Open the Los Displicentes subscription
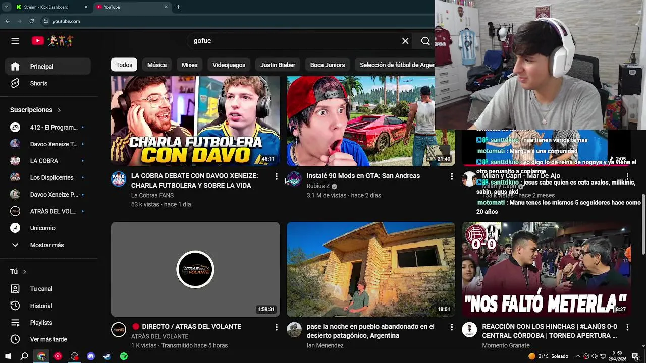The width and height of the screenshot is (646, 363). click(x=48, y=177)
